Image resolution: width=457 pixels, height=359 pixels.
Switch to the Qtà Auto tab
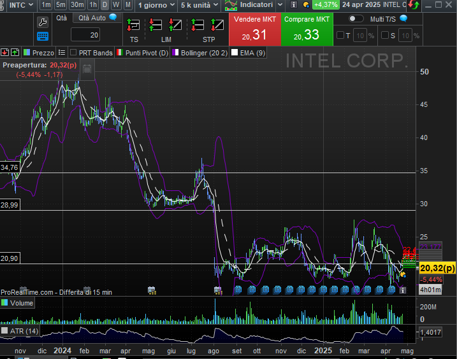point(95,18)
